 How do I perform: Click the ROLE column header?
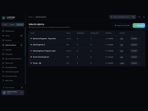[32, 33]
